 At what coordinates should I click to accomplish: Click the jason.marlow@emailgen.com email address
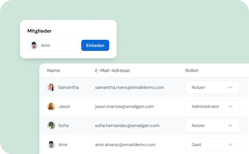coord(124,106)
